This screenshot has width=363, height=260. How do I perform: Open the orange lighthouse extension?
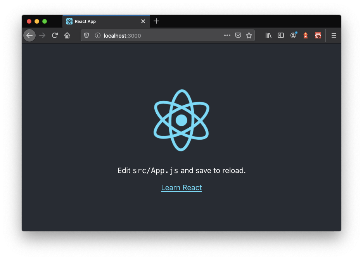click(x=306, y=35)
